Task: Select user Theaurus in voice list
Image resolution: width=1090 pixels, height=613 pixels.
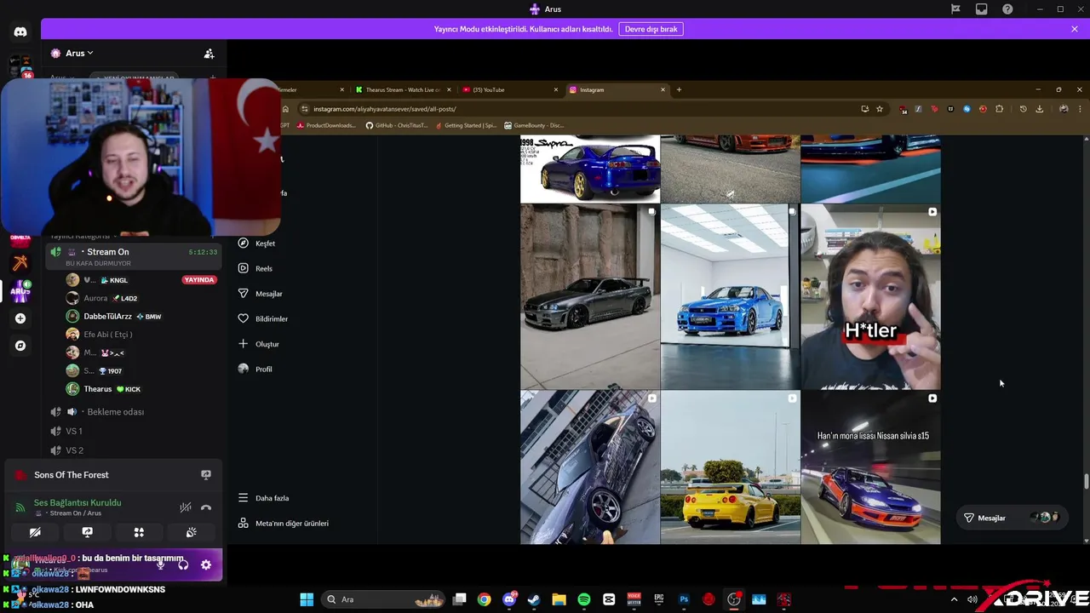Action: tap(98, 389)
